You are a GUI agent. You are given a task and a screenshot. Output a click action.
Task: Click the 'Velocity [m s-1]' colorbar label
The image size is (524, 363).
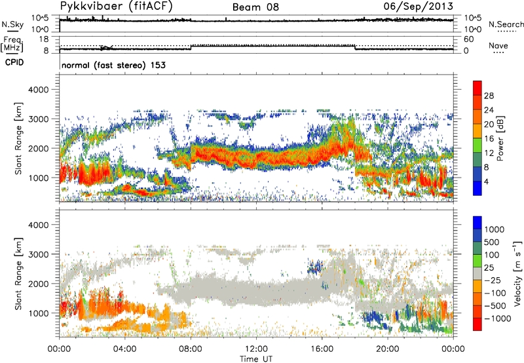pyautogui.click(x=517, y=273)
